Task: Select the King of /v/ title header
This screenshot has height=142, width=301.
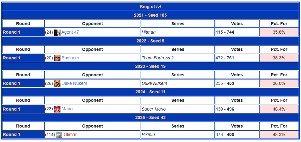Action: [x=150, y=7]
